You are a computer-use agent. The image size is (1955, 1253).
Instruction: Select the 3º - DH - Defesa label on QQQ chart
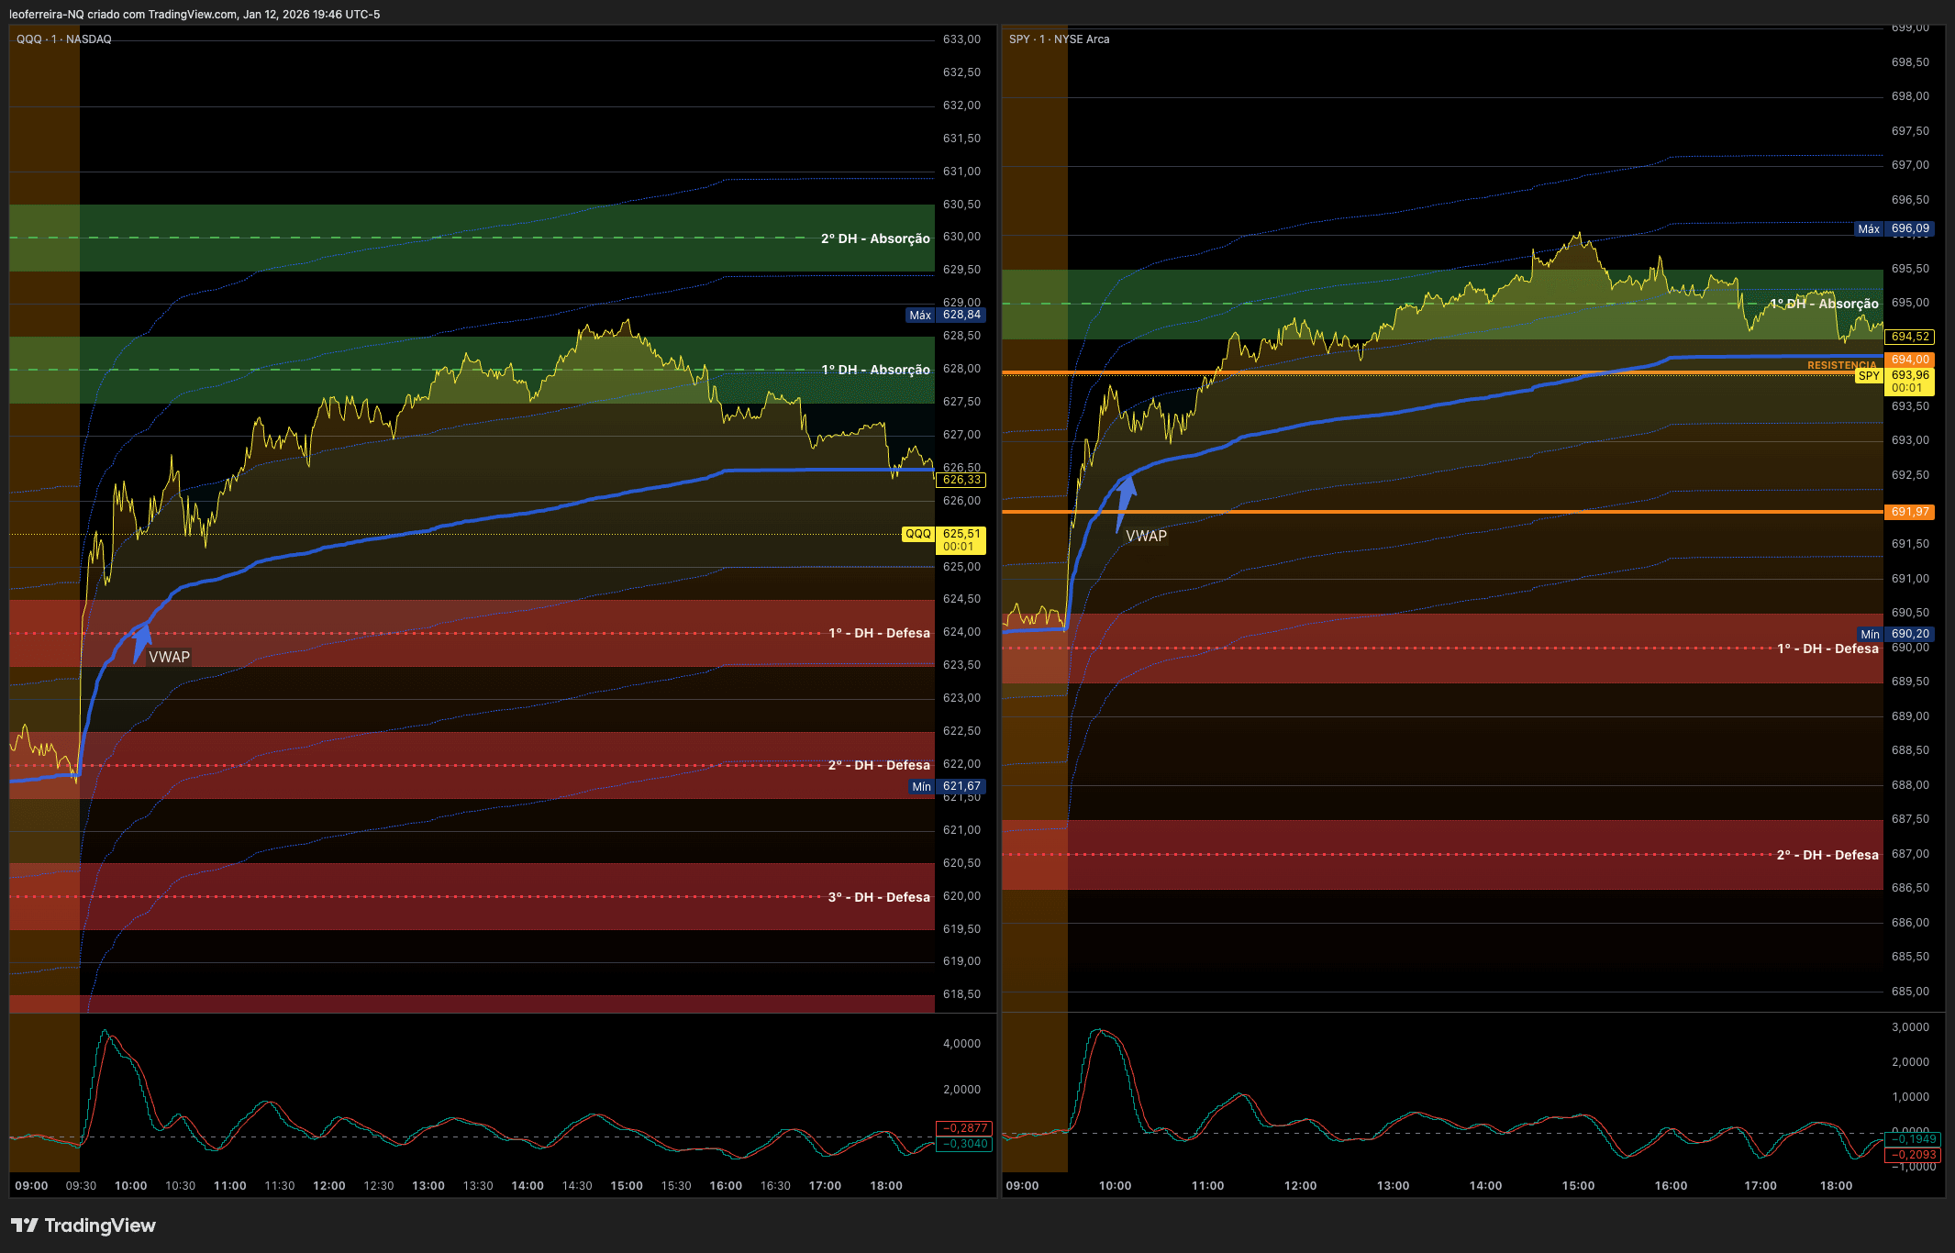coord(879,897)
